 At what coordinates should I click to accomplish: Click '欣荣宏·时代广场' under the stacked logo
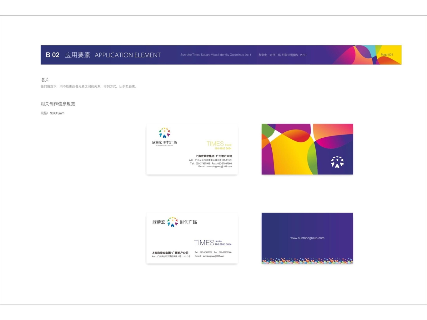tap(164, 142)
